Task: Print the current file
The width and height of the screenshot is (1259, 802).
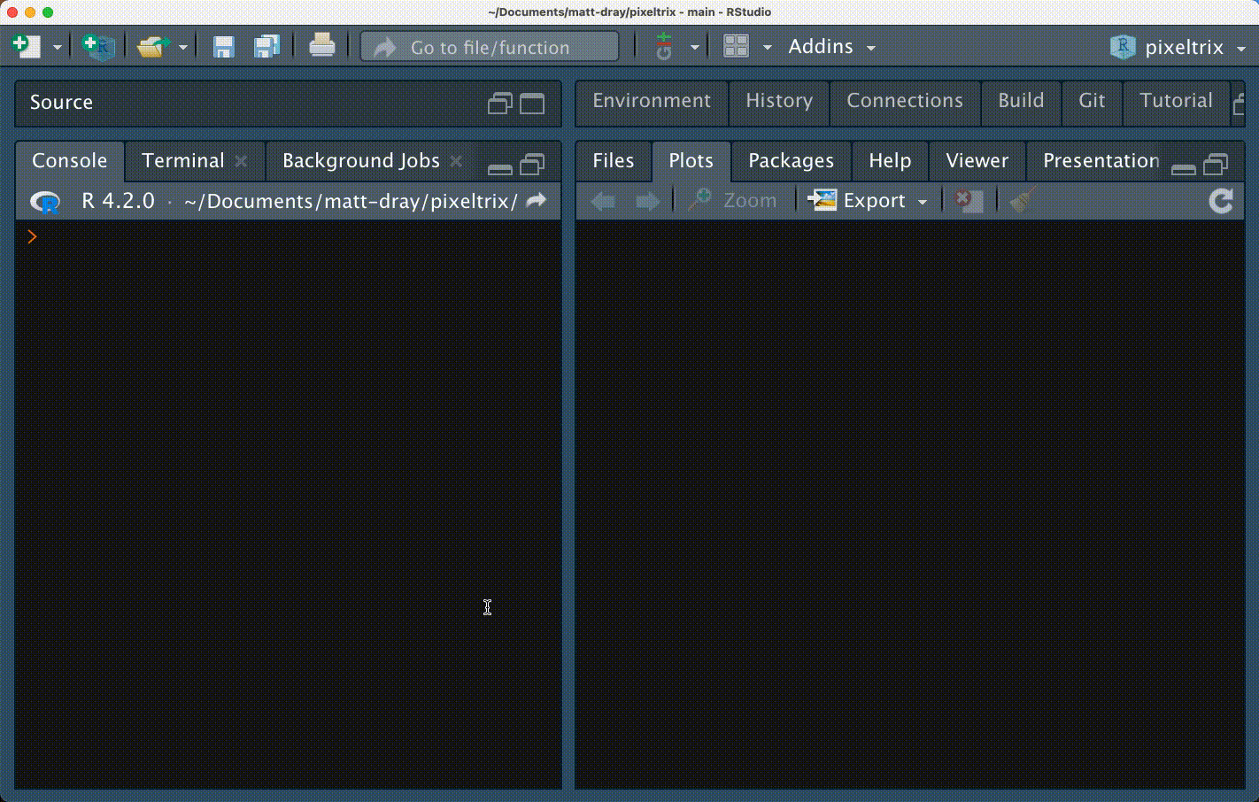Action: pyautogui.click(x=321, y=45)
